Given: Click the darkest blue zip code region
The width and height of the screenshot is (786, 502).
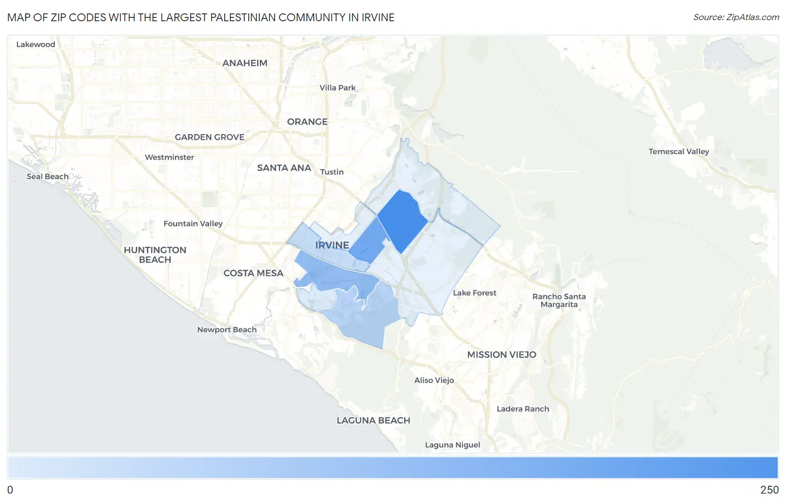Looking at the screenshot, I should (403, 221).
